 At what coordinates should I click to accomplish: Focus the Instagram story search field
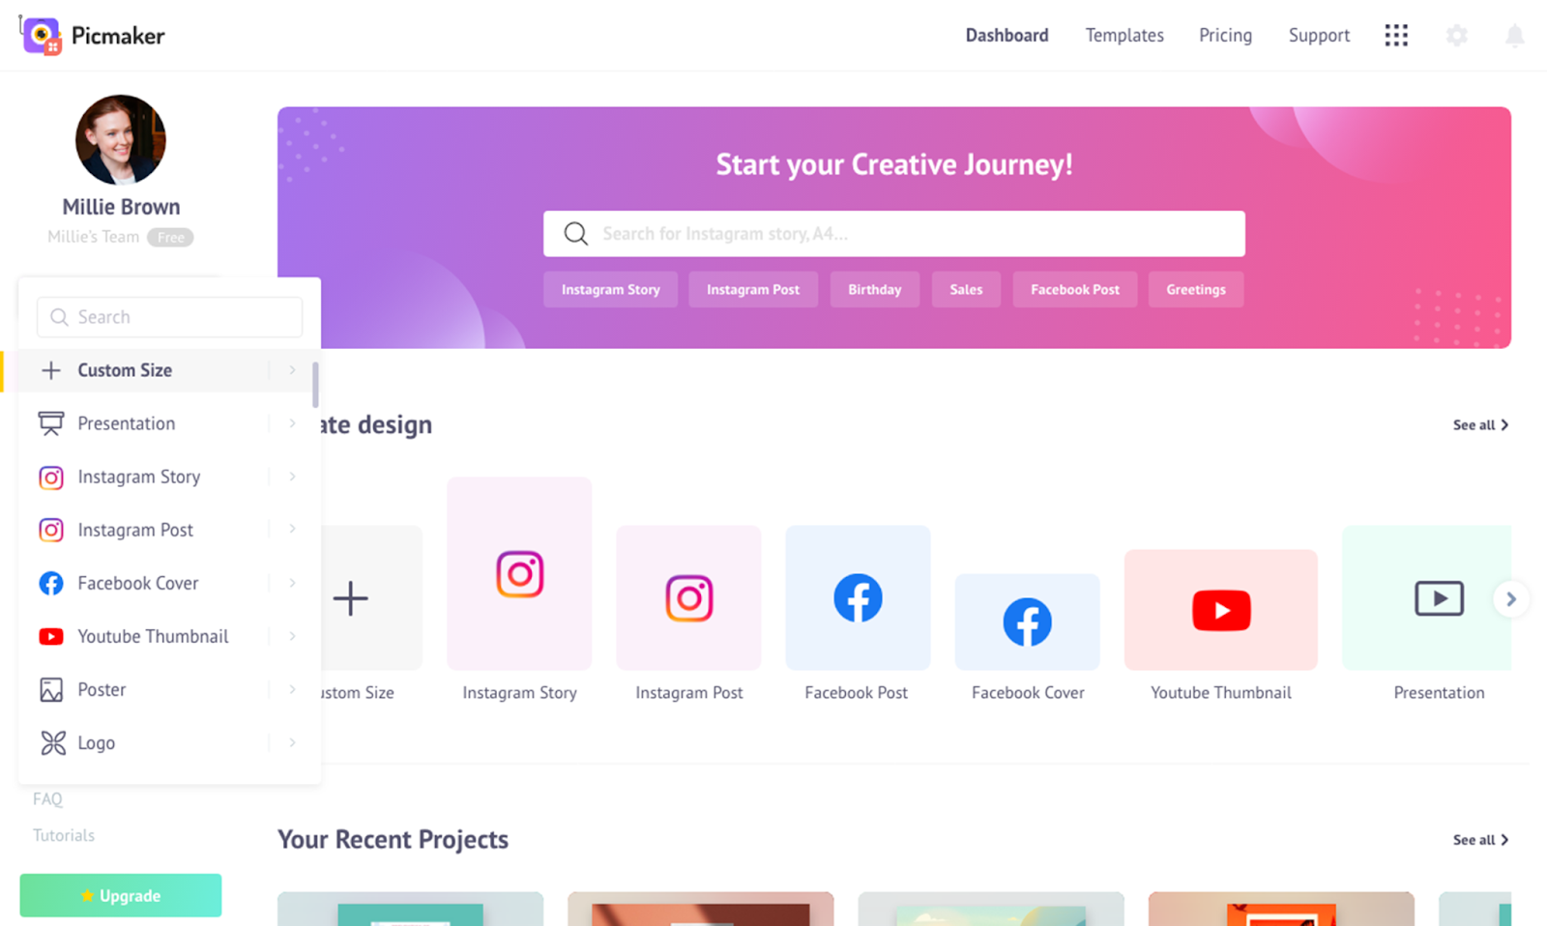pyautogui.click(x=894, y=234)
